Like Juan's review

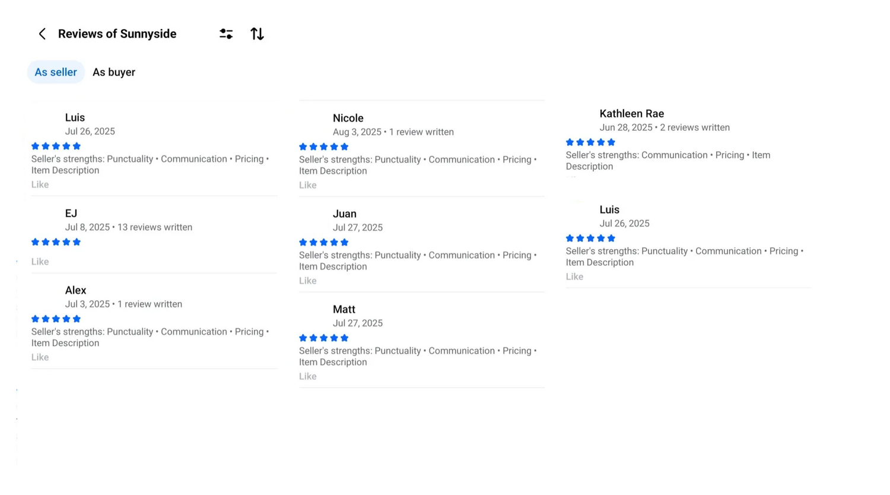(x=307, y=281)
